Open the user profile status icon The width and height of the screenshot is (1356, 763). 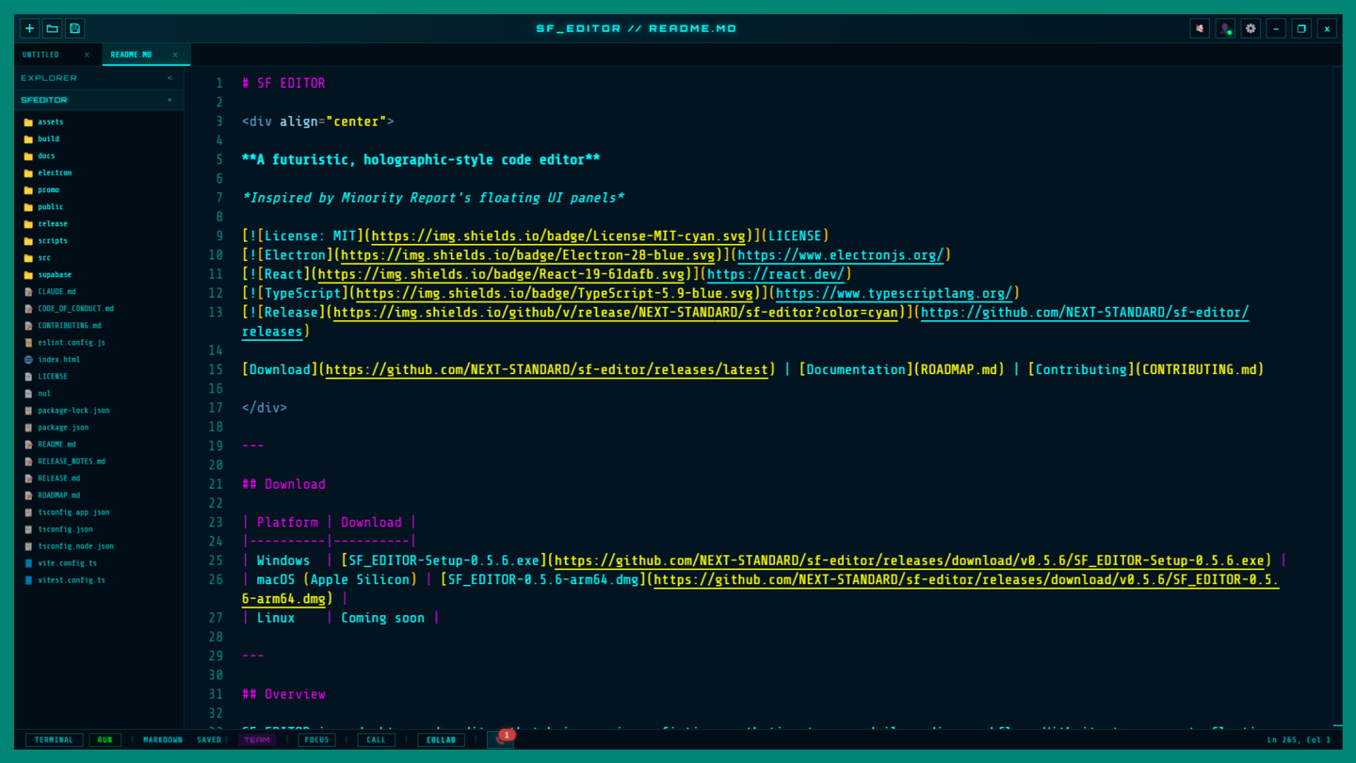pyautogui.click(x=1225, y=28)
